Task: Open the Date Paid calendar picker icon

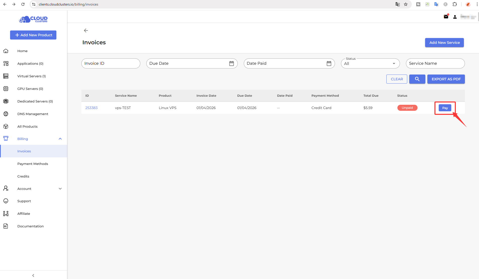Action: 329,63
